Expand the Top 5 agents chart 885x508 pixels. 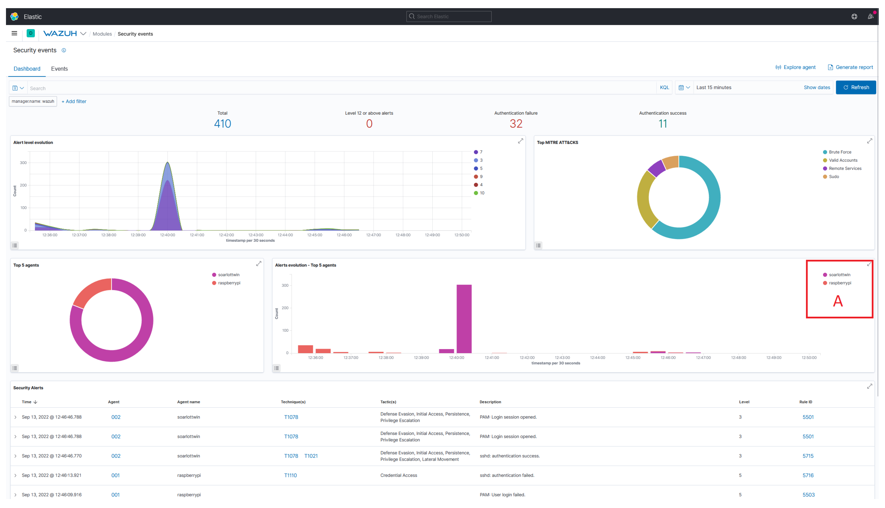point(258,264)
